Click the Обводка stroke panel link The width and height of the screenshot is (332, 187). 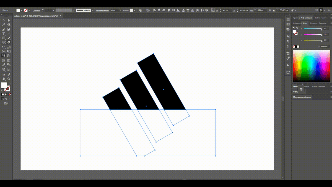point(37,10)
